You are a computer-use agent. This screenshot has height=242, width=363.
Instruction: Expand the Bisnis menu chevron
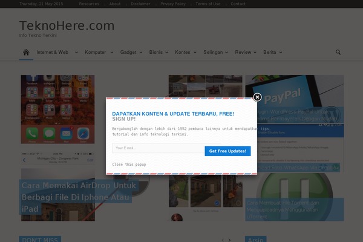(167, 53)
